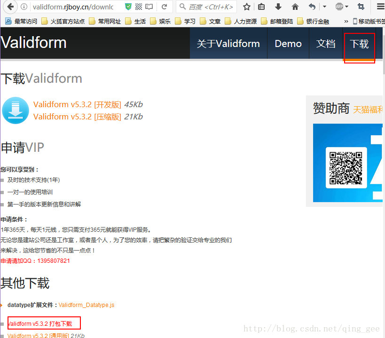385x338 pixels.
Task: Show more bookmarks via chevron
Action: click(x=346, y=21)
